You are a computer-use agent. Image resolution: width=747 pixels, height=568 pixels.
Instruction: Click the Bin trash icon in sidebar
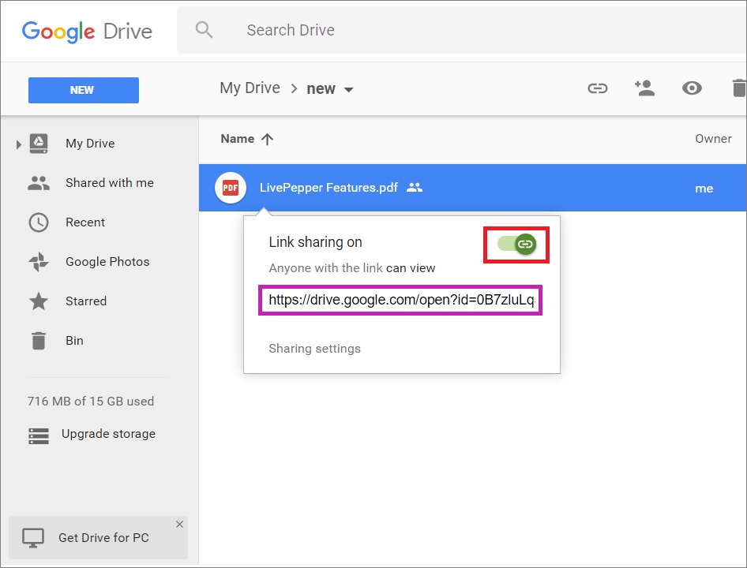[39, 341]
